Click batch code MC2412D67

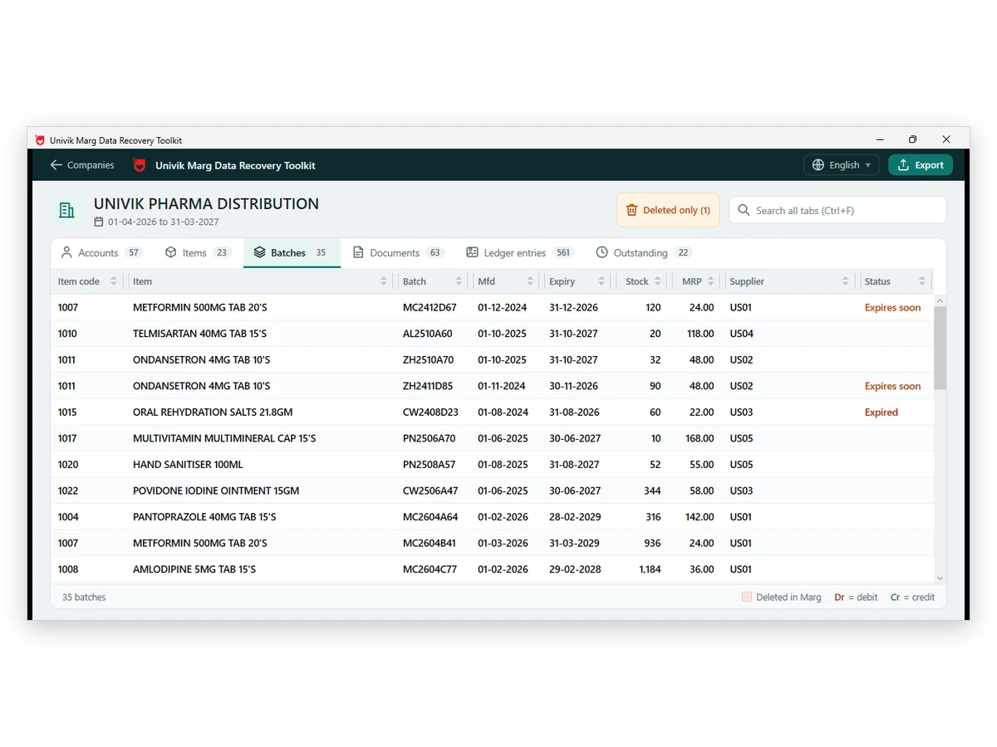[x=430, y=308]
